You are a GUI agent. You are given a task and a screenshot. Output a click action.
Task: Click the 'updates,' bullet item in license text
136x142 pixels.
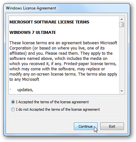coord(25,90)
